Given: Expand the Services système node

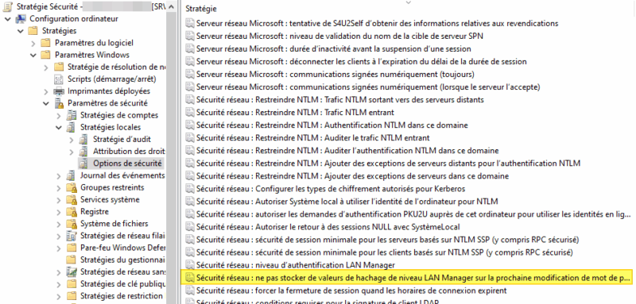Looking at the screenshot, I should 59,200.
